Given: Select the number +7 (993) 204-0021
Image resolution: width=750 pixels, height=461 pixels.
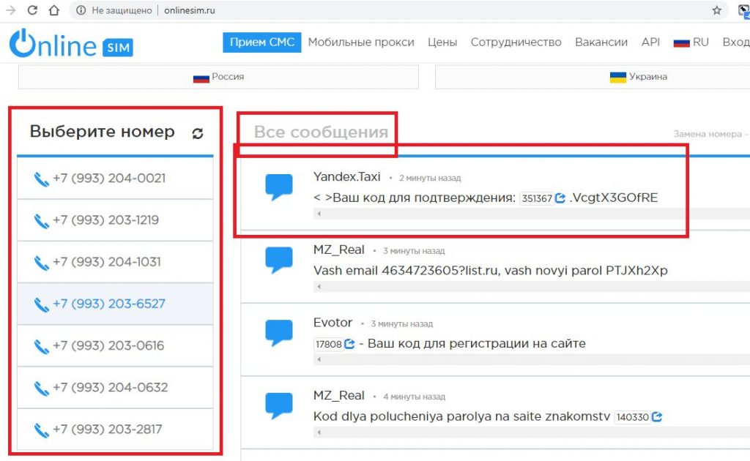Looking at the screenshot, I should tap(108, 178).
